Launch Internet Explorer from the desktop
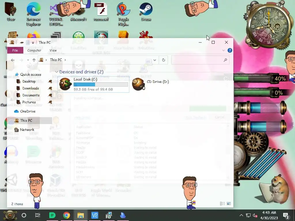295x221 pixels. (33, 14)
